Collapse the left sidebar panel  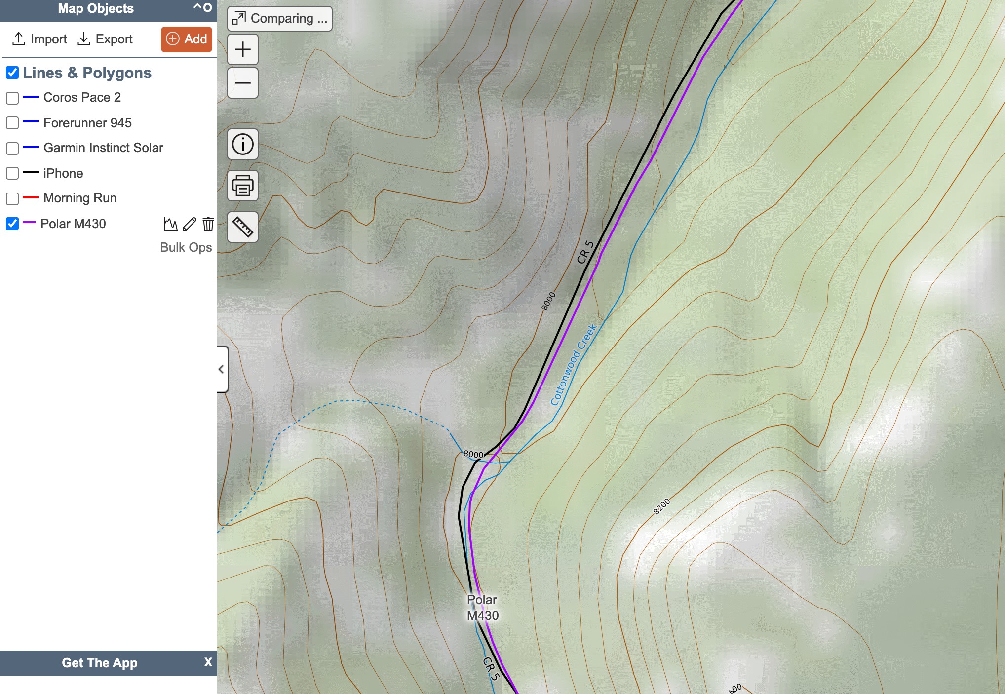[x=222, y=369]
